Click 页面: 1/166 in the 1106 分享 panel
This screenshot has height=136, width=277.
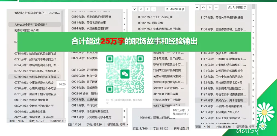pos(140,128)
